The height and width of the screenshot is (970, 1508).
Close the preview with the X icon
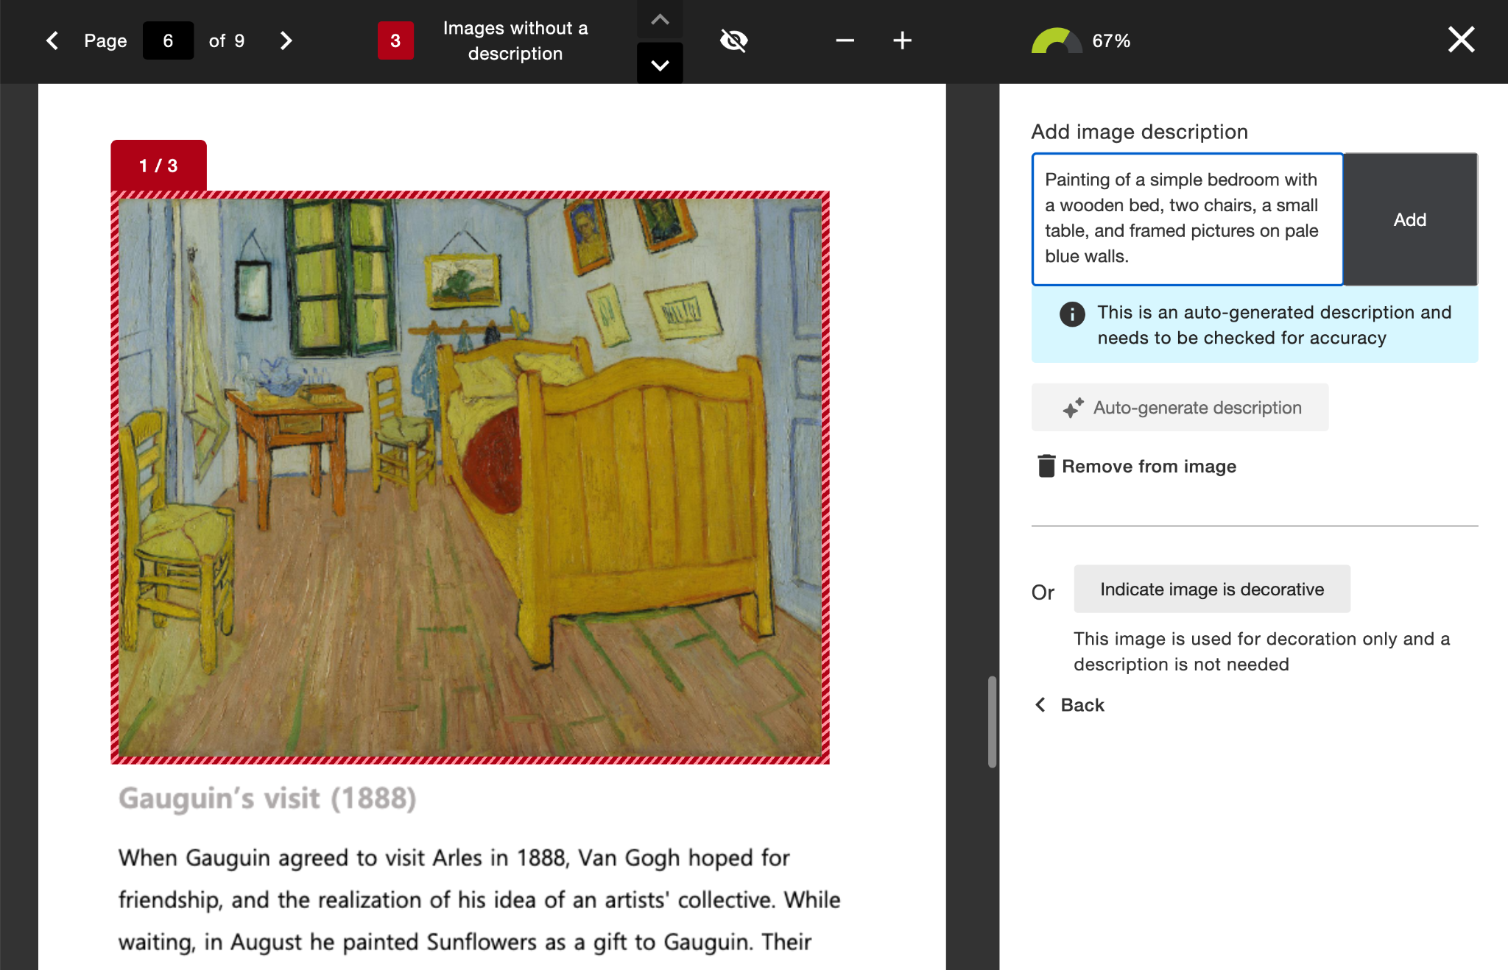pos(1461,39)
